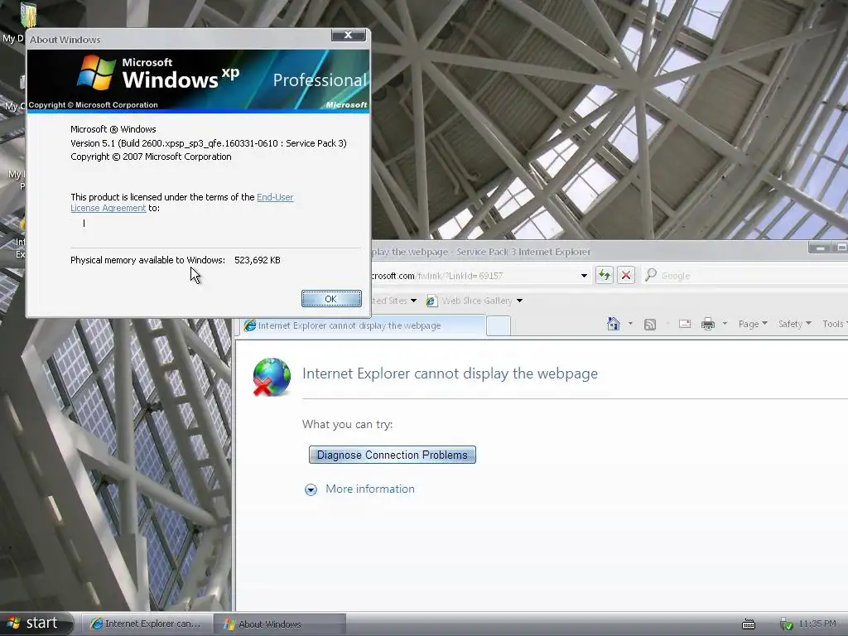The height and width of the screenshot is (636, 848).
Task: Click the Version 5.1 build text
Action: click(208, 143)
